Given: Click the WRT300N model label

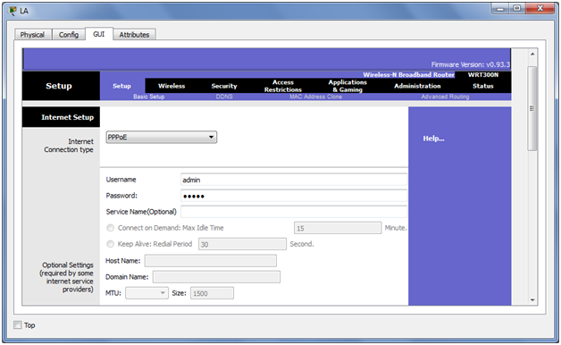Looking at the screenshot, I should [483, 74].
